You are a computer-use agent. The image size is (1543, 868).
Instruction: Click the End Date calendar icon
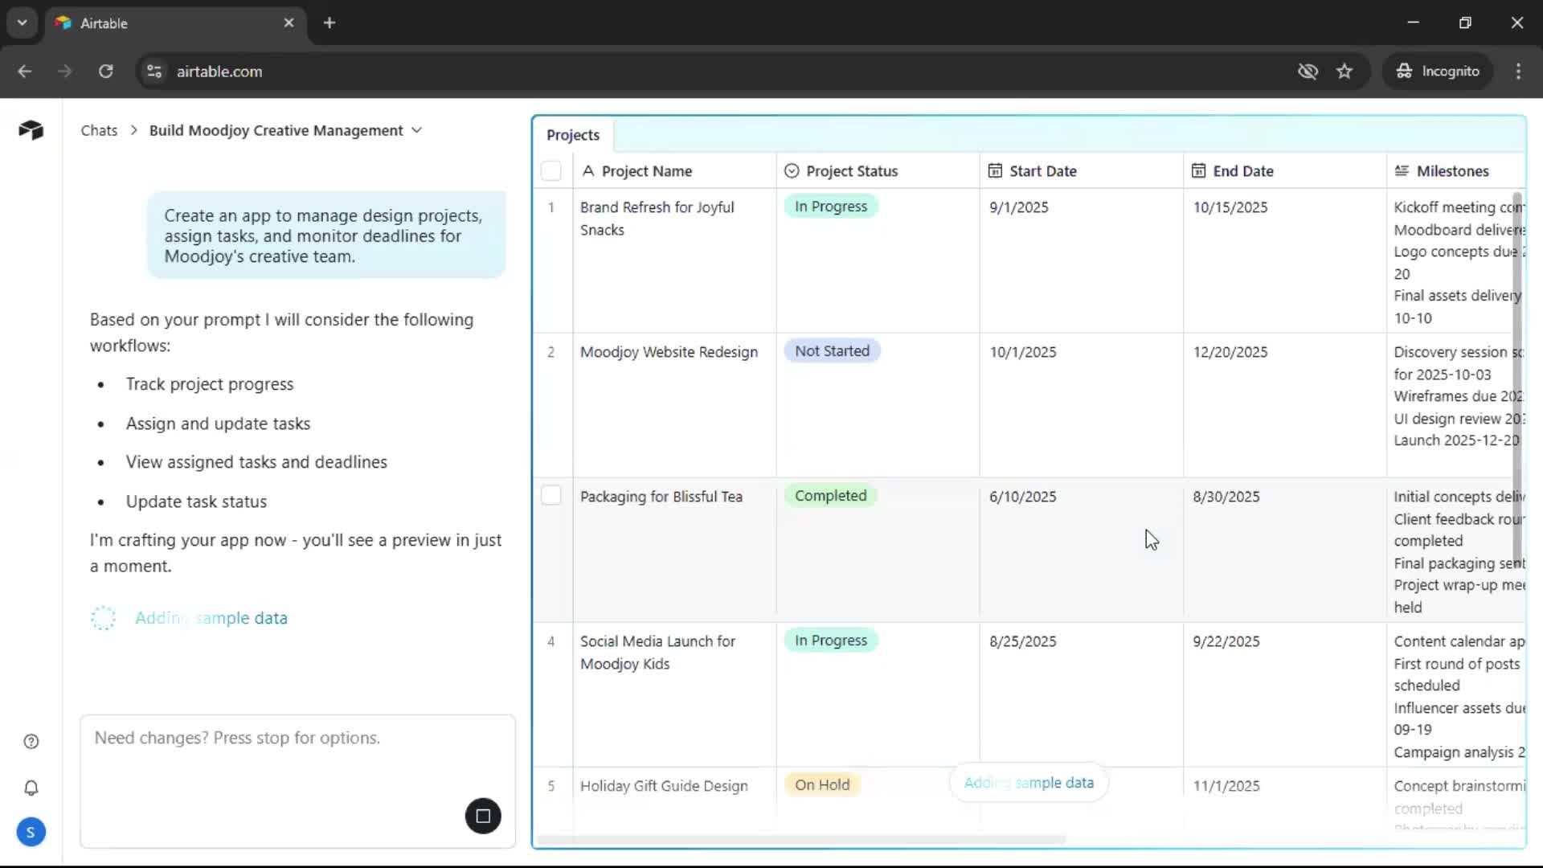click(x=1198, y=171)
